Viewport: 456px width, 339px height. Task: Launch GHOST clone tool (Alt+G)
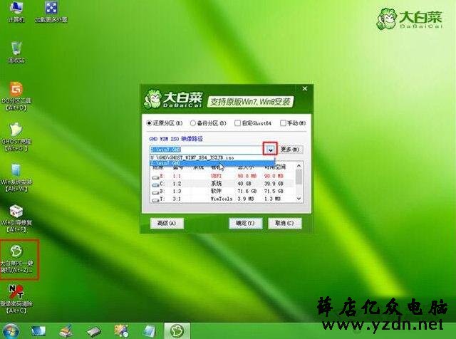click(16, 137)
